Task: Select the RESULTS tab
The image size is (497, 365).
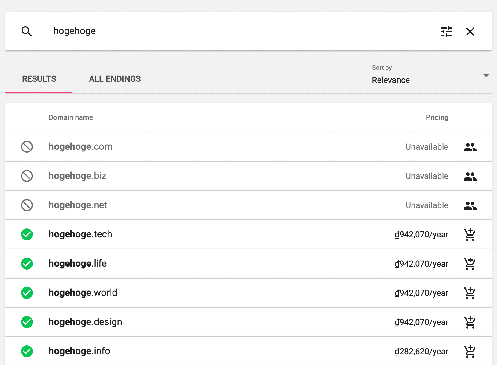Action: coord(39,79)
